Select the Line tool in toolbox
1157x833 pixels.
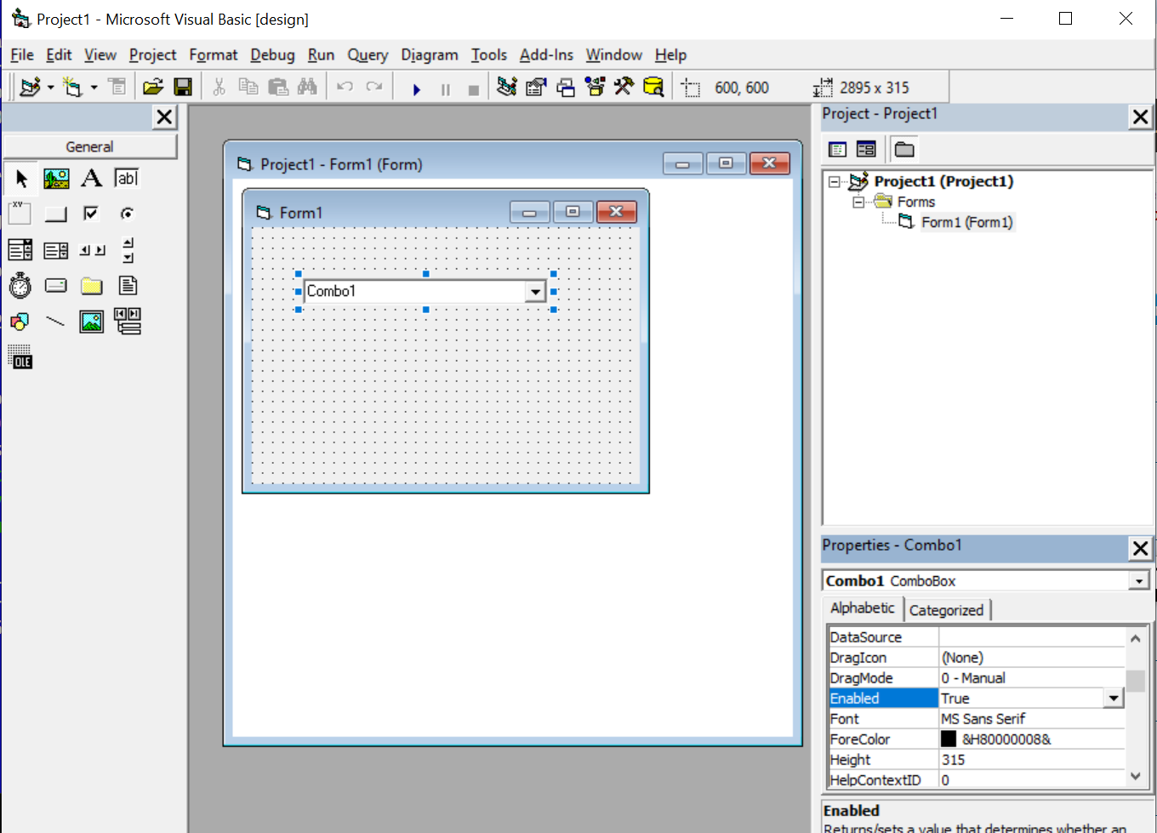click(55, 322)
